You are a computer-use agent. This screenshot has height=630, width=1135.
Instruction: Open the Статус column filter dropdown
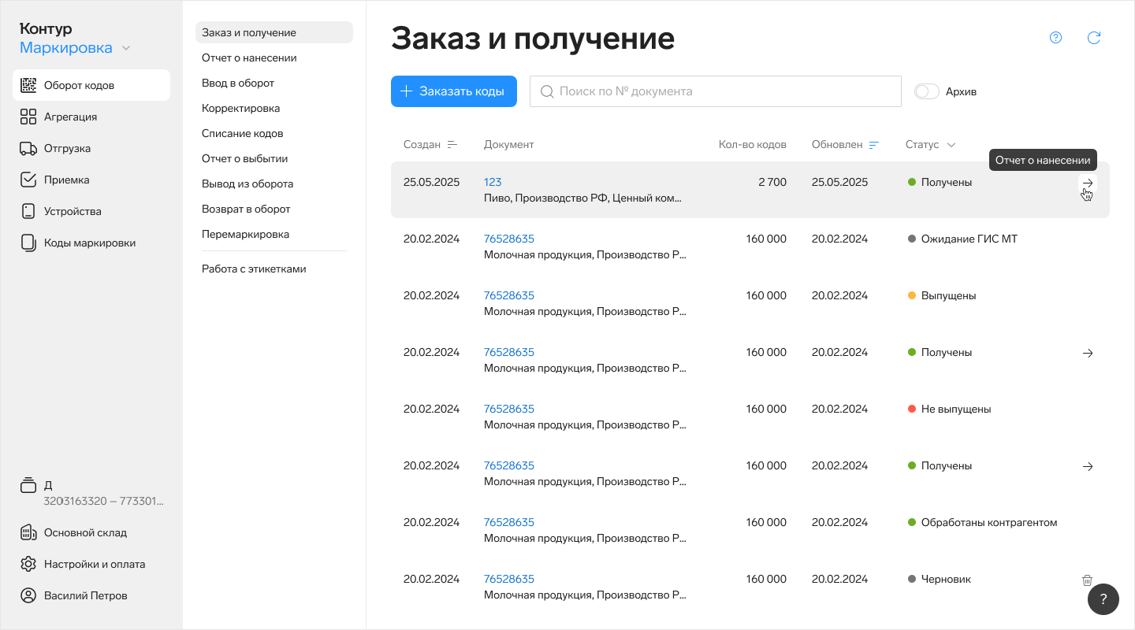pos(951,145)
